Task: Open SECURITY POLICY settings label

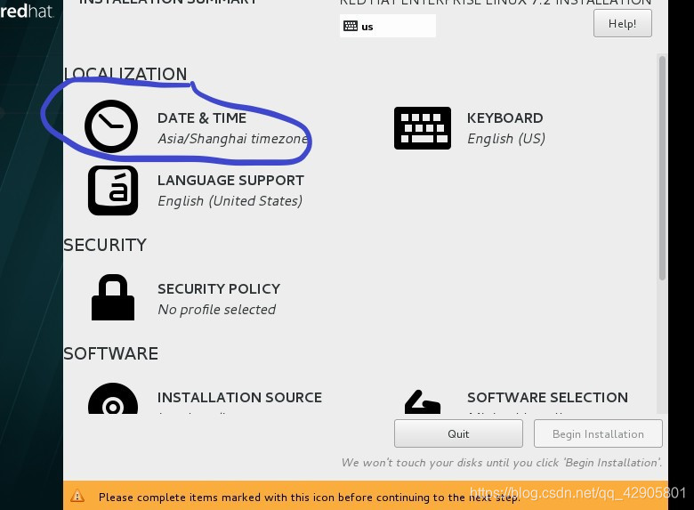Action: pos(219,289)
